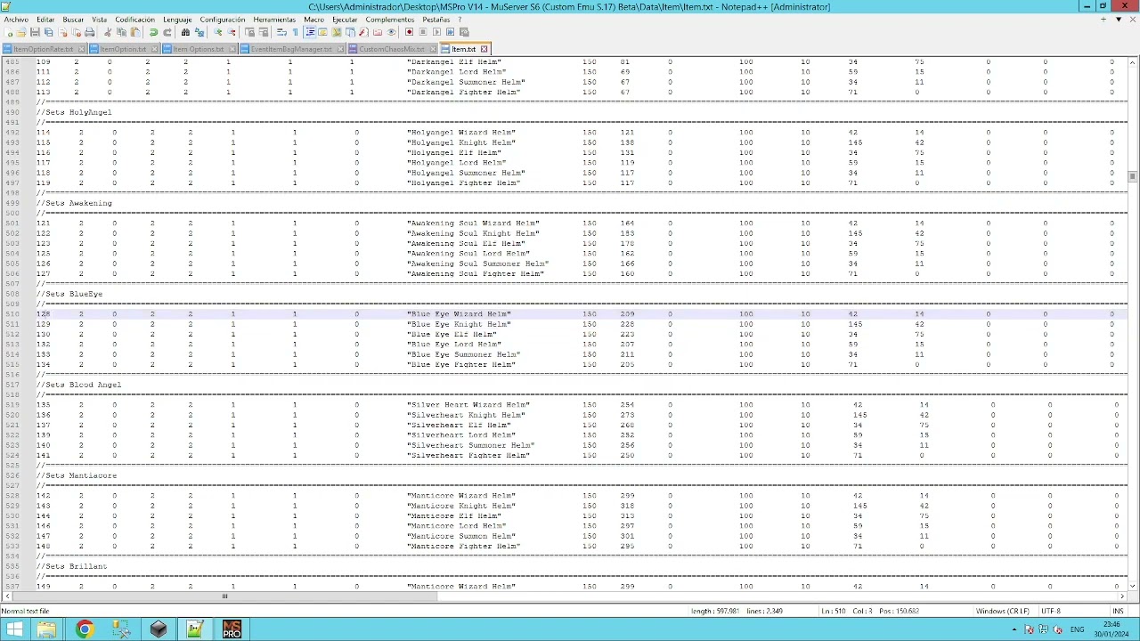Click the Save Recorded Macro icon

[x=464, y=32]
